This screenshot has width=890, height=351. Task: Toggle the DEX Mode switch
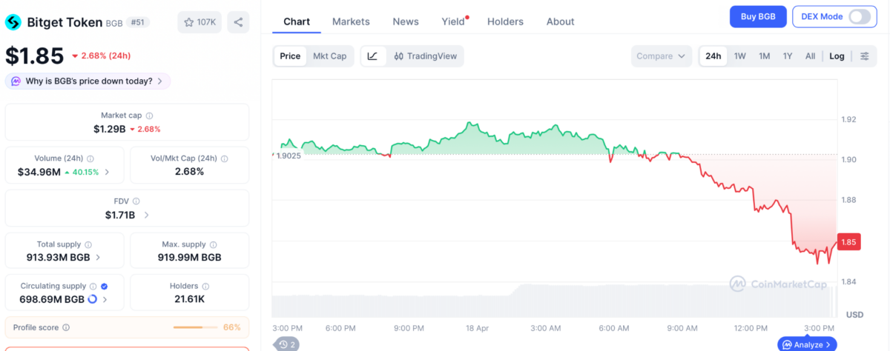(x=859, y=16)
